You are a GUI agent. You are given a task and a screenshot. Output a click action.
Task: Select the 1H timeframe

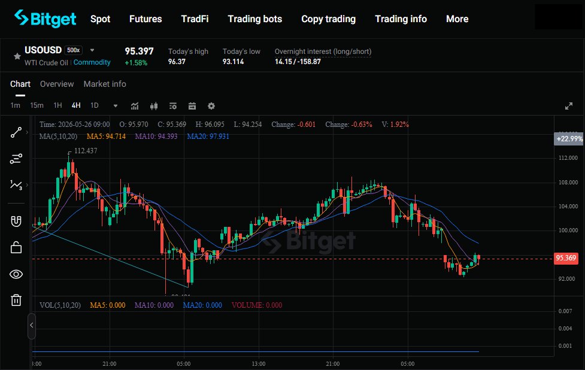point(57,105)
